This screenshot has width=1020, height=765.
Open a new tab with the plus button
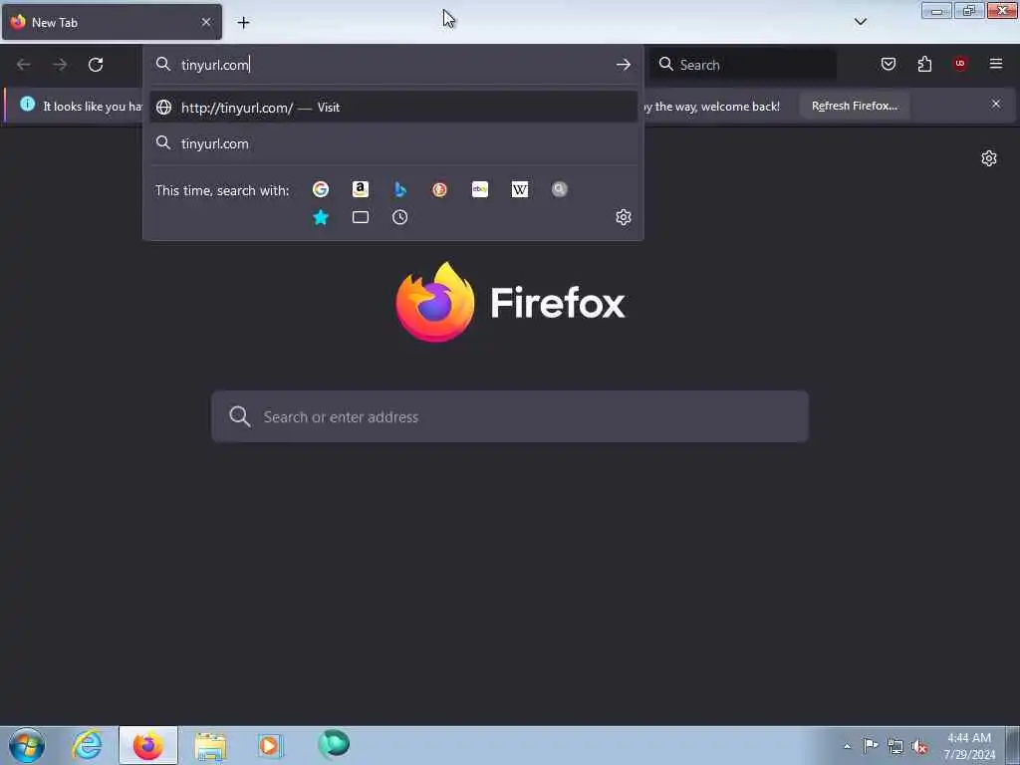[x=243, y=23]
